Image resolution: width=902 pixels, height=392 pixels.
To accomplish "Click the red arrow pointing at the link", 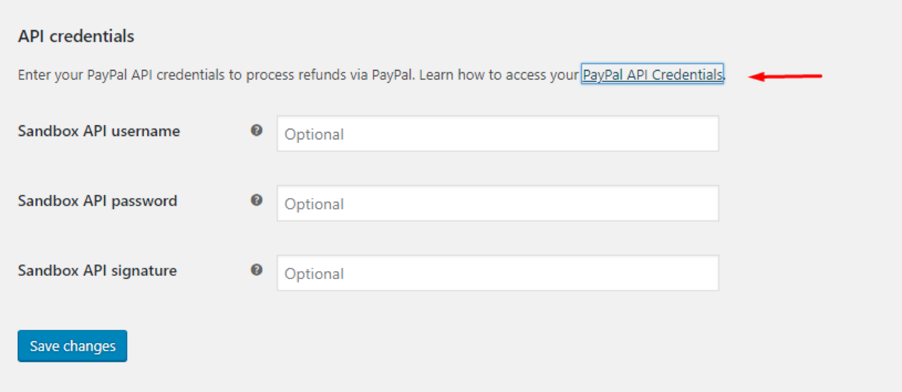I will coord(785,76).
